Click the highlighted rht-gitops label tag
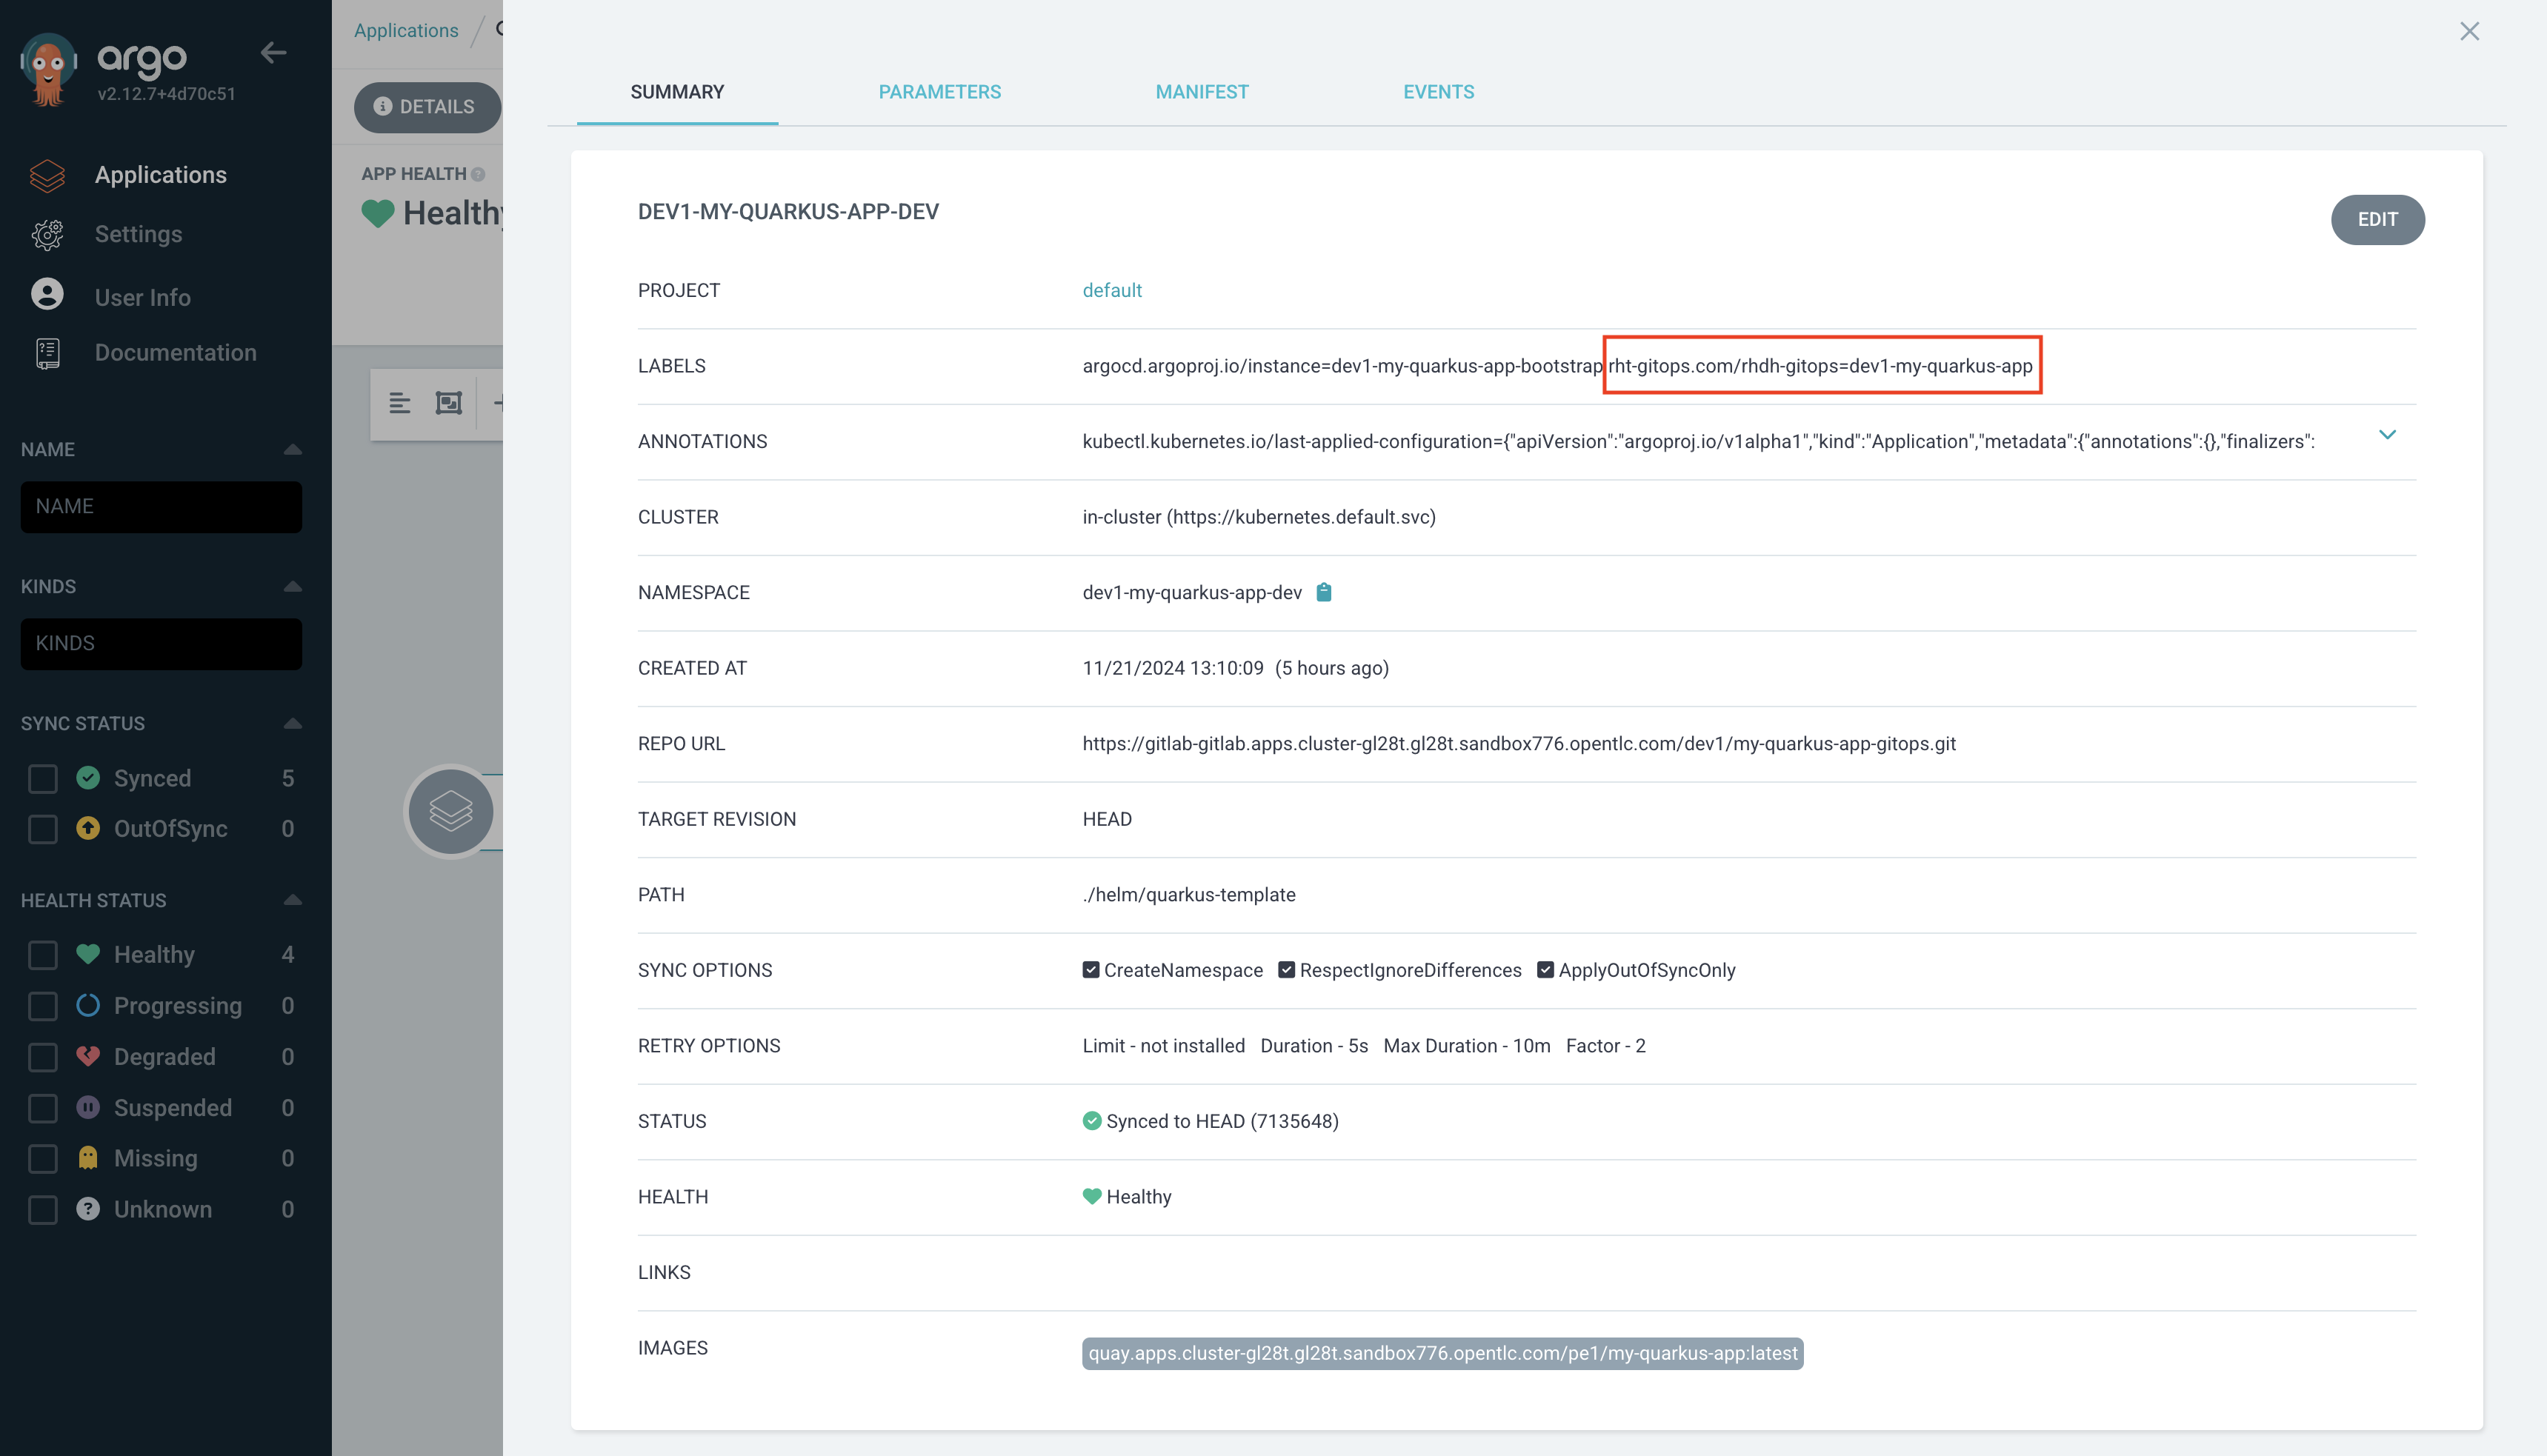The height and width of the screenshot is (1456, 2547). pos(1819,365)
